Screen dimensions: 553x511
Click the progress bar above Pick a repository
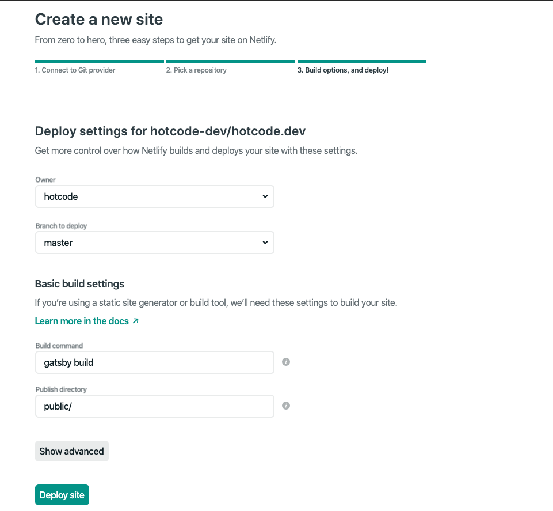click(230, 61)
